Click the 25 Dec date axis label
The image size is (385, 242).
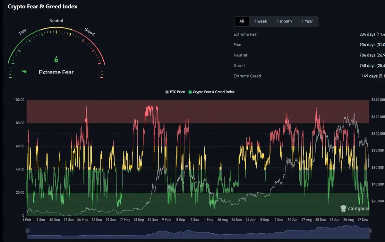(321, 220)
